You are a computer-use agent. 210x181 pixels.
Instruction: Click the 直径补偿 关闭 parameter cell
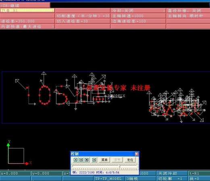(x=188, y=10)
